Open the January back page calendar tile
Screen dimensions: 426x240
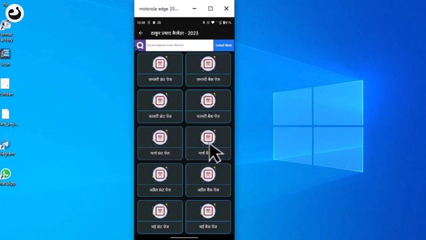[208, 69]
